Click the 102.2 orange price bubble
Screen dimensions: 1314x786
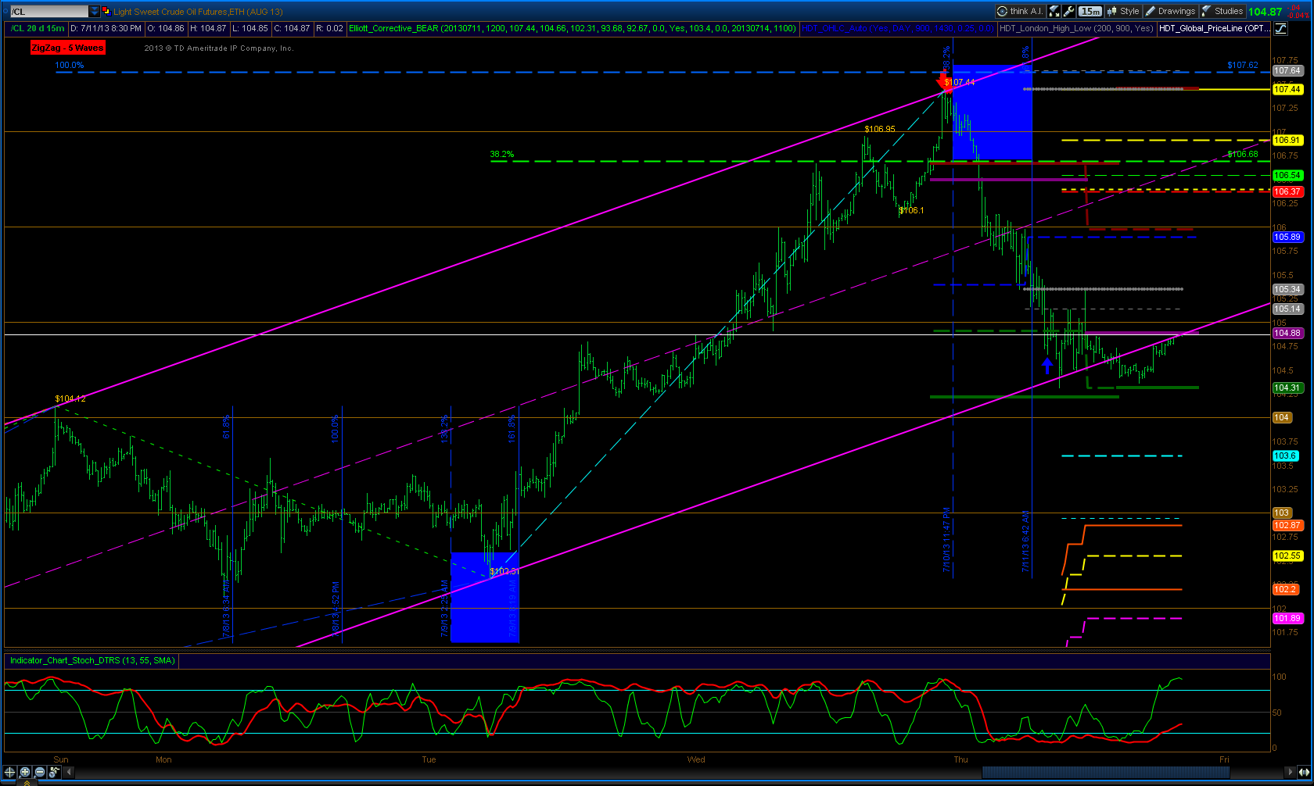pos(1285,589)
